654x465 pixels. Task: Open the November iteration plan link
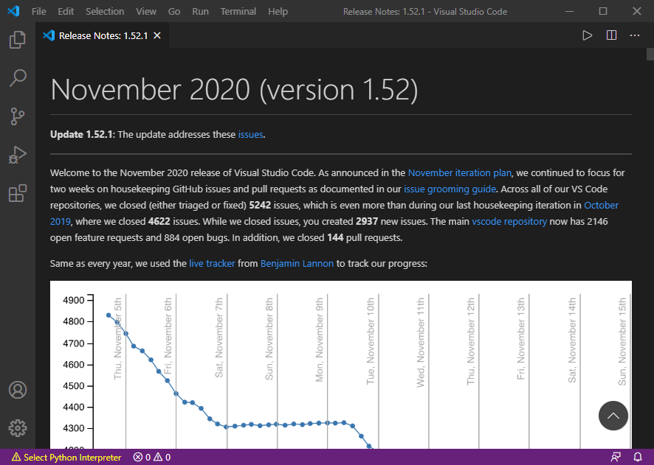click(459, 172)
